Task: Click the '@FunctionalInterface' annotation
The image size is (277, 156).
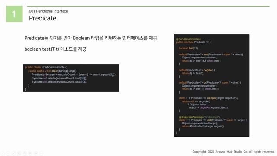Action: coord(188,39)
